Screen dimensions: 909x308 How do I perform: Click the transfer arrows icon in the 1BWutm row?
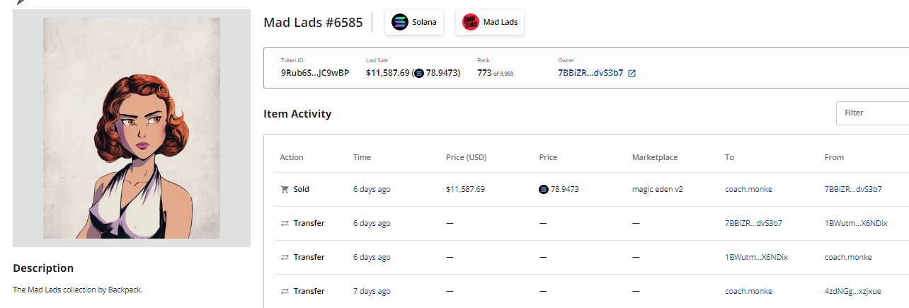(x=285, y=257)
